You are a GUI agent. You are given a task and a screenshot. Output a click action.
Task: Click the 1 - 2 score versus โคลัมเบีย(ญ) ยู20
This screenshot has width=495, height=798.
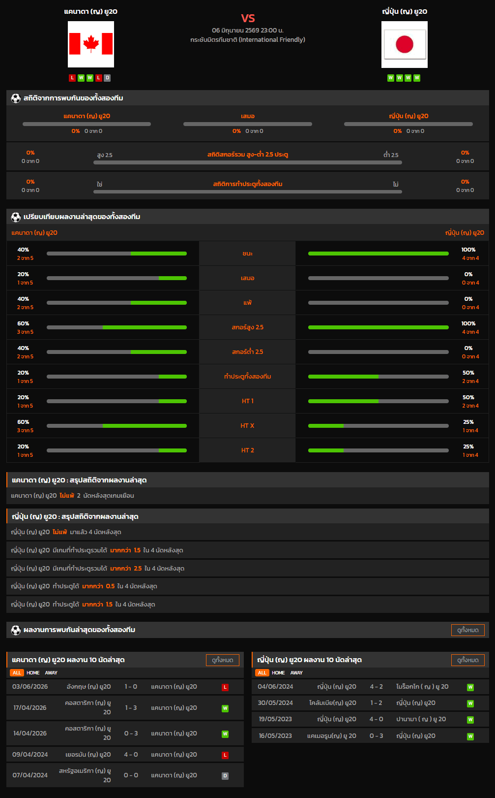[x=376, y=703]
